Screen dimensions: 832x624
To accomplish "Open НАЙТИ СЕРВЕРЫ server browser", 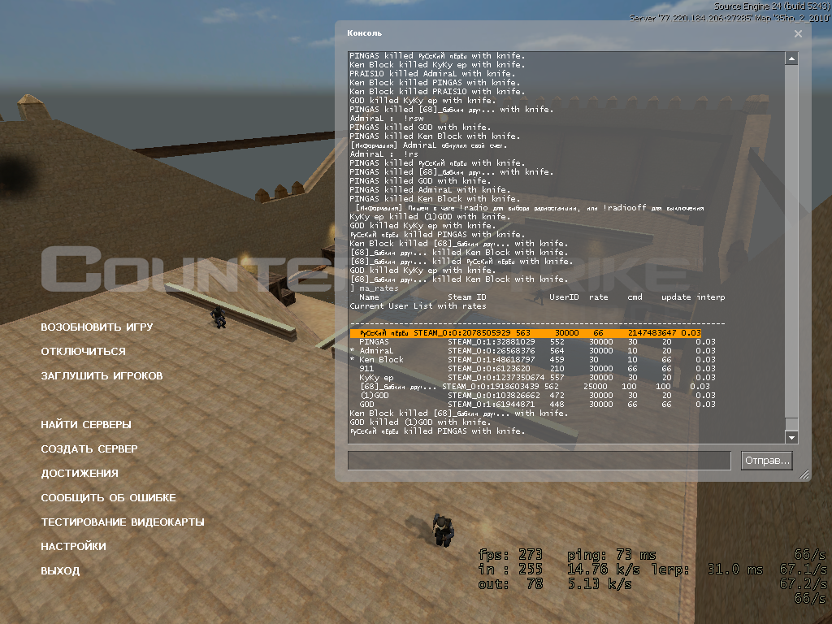I will [x=86, y=424].
